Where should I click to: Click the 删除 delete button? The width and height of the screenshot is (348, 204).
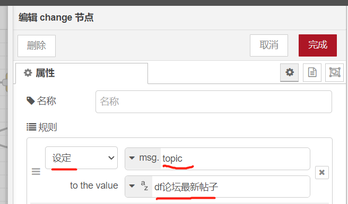[37, 46]
